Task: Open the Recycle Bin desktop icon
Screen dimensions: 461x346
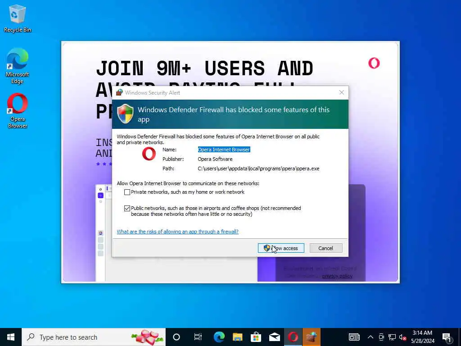Action: (18, 18)
